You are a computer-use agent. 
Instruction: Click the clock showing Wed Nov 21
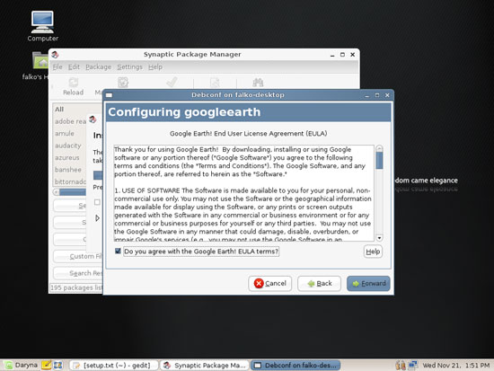(456, 366)
